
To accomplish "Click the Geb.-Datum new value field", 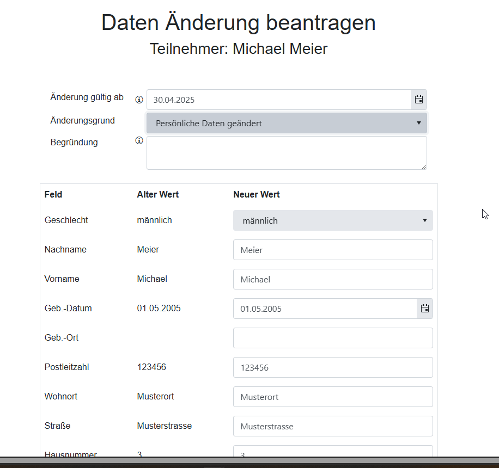I will tap(325, 309).
